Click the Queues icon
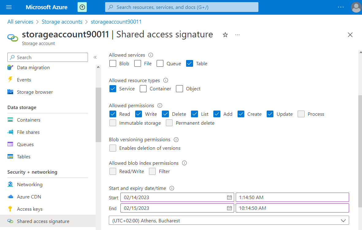 click(x=10, y=145)
